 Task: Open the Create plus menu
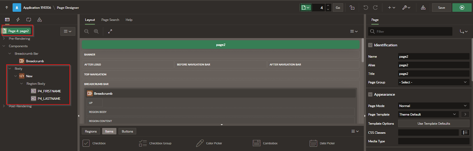[391, 8]
